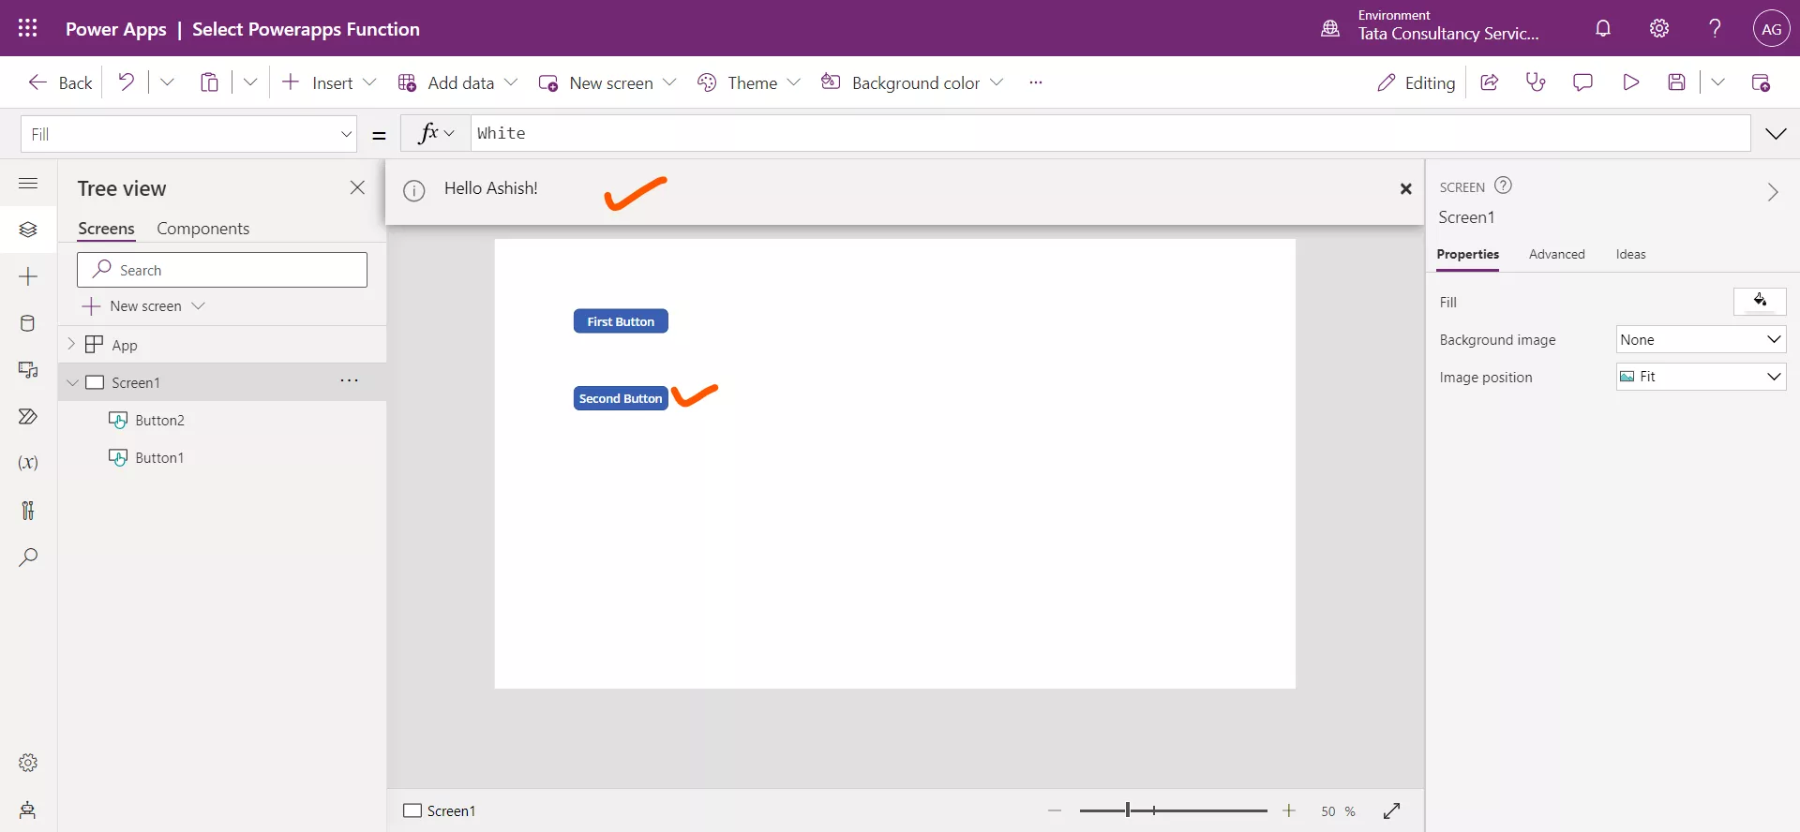The image size is (1800, 832).
Task: Open the Paste dropdown arrow
Action: [x=250, y=82]
